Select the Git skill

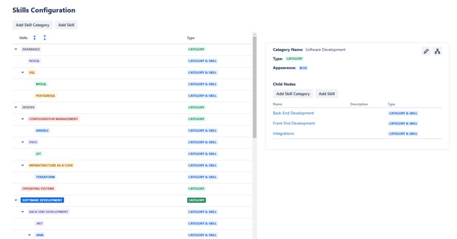coord(38,154)
